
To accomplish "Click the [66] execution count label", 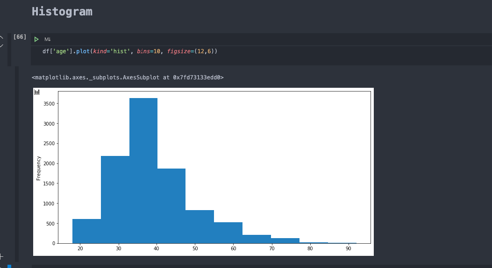I will (x=20, y=37).
